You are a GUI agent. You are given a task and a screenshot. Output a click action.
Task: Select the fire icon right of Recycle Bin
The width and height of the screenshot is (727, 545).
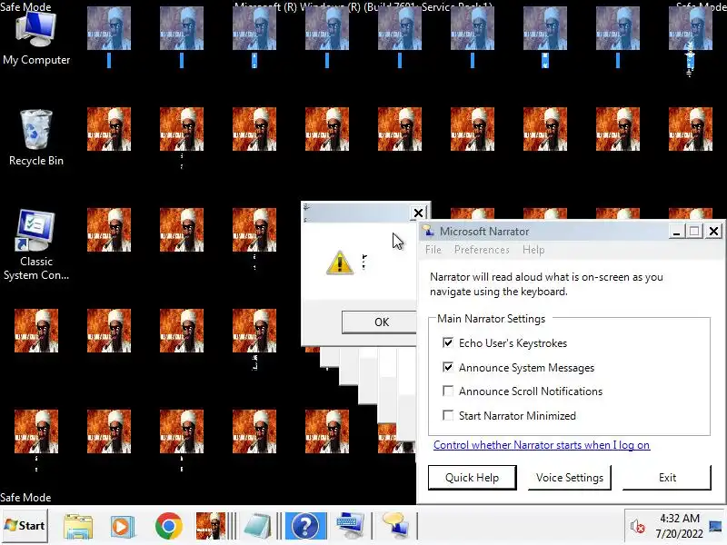pos(109,129)
